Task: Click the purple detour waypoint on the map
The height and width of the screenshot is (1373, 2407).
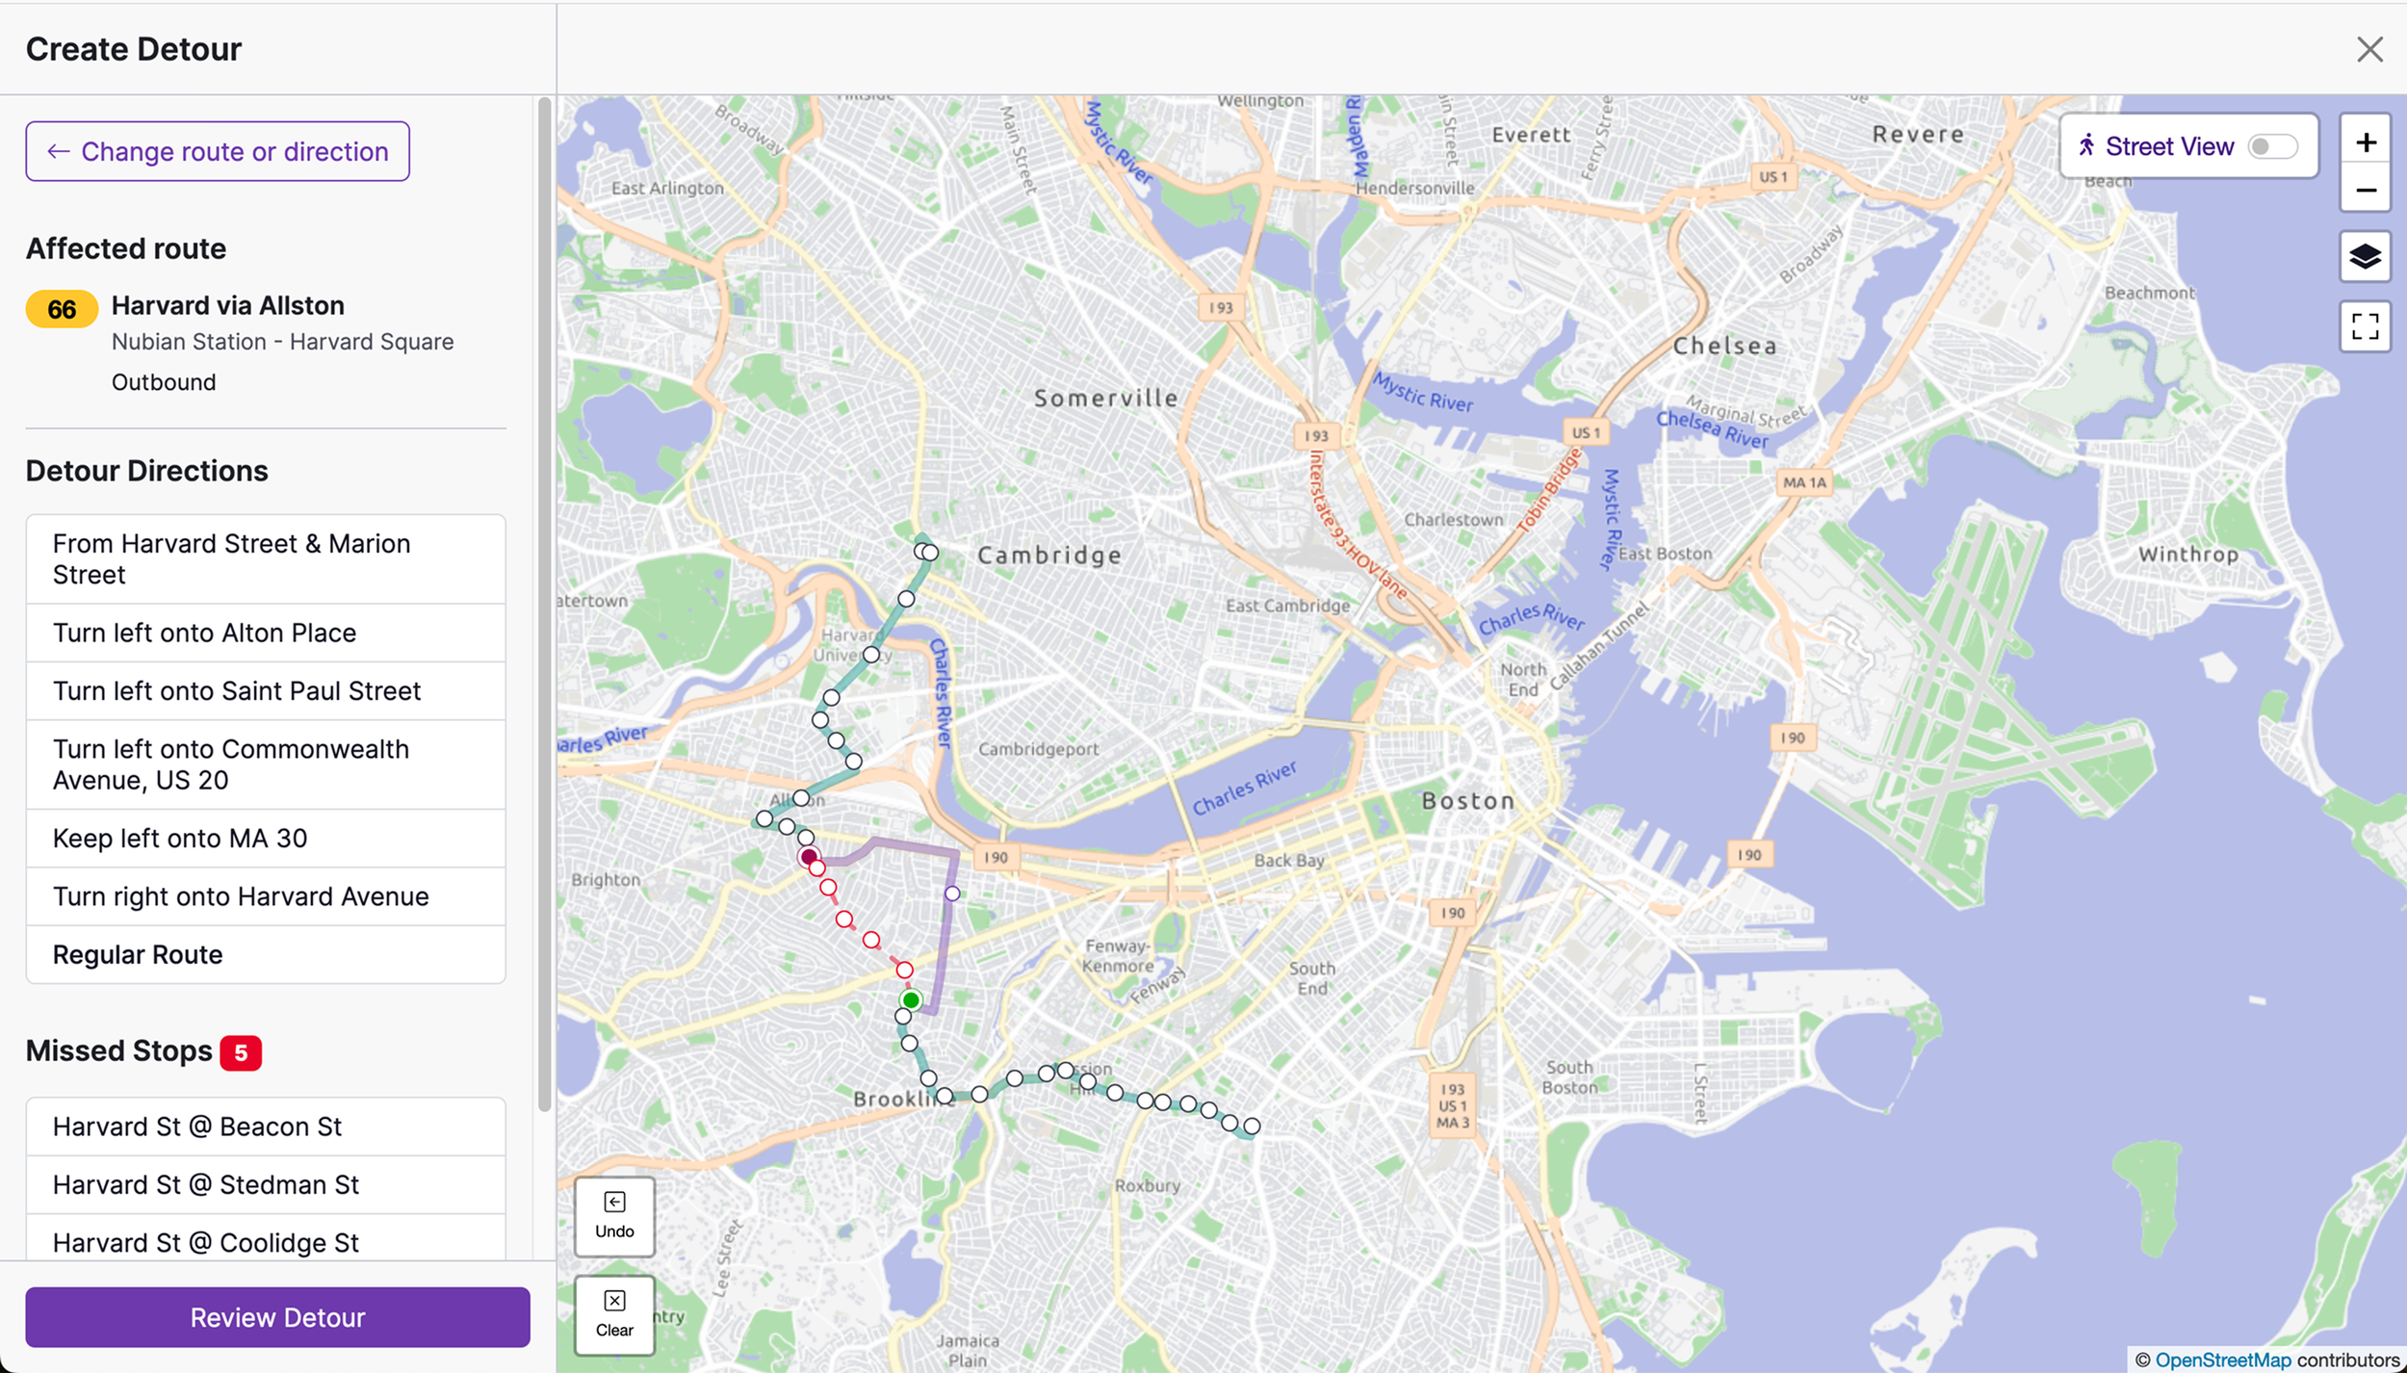Action: pyautogui.click(x=952, y=894)
